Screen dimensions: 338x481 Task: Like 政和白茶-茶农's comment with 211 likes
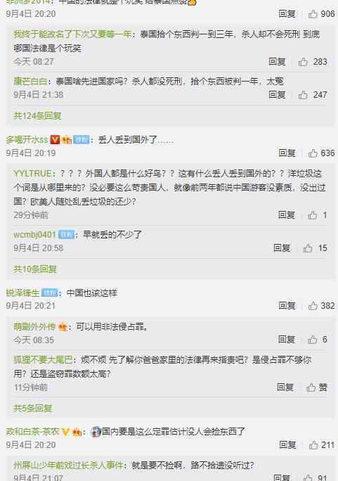313,445
